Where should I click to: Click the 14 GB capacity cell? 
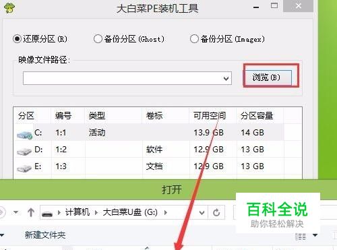tap(252, 133)
